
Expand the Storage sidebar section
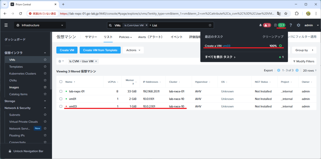coord(45,101)
